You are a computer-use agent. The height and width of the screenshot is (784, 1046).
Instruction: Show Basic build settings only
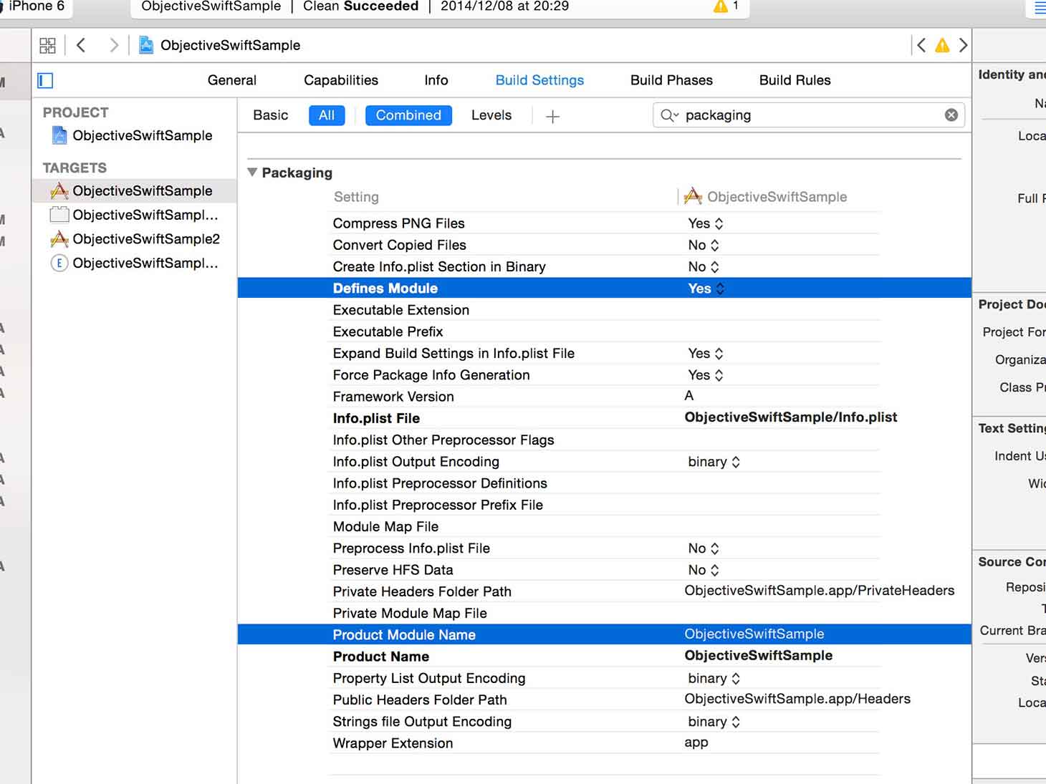click(x=271, y=115)
